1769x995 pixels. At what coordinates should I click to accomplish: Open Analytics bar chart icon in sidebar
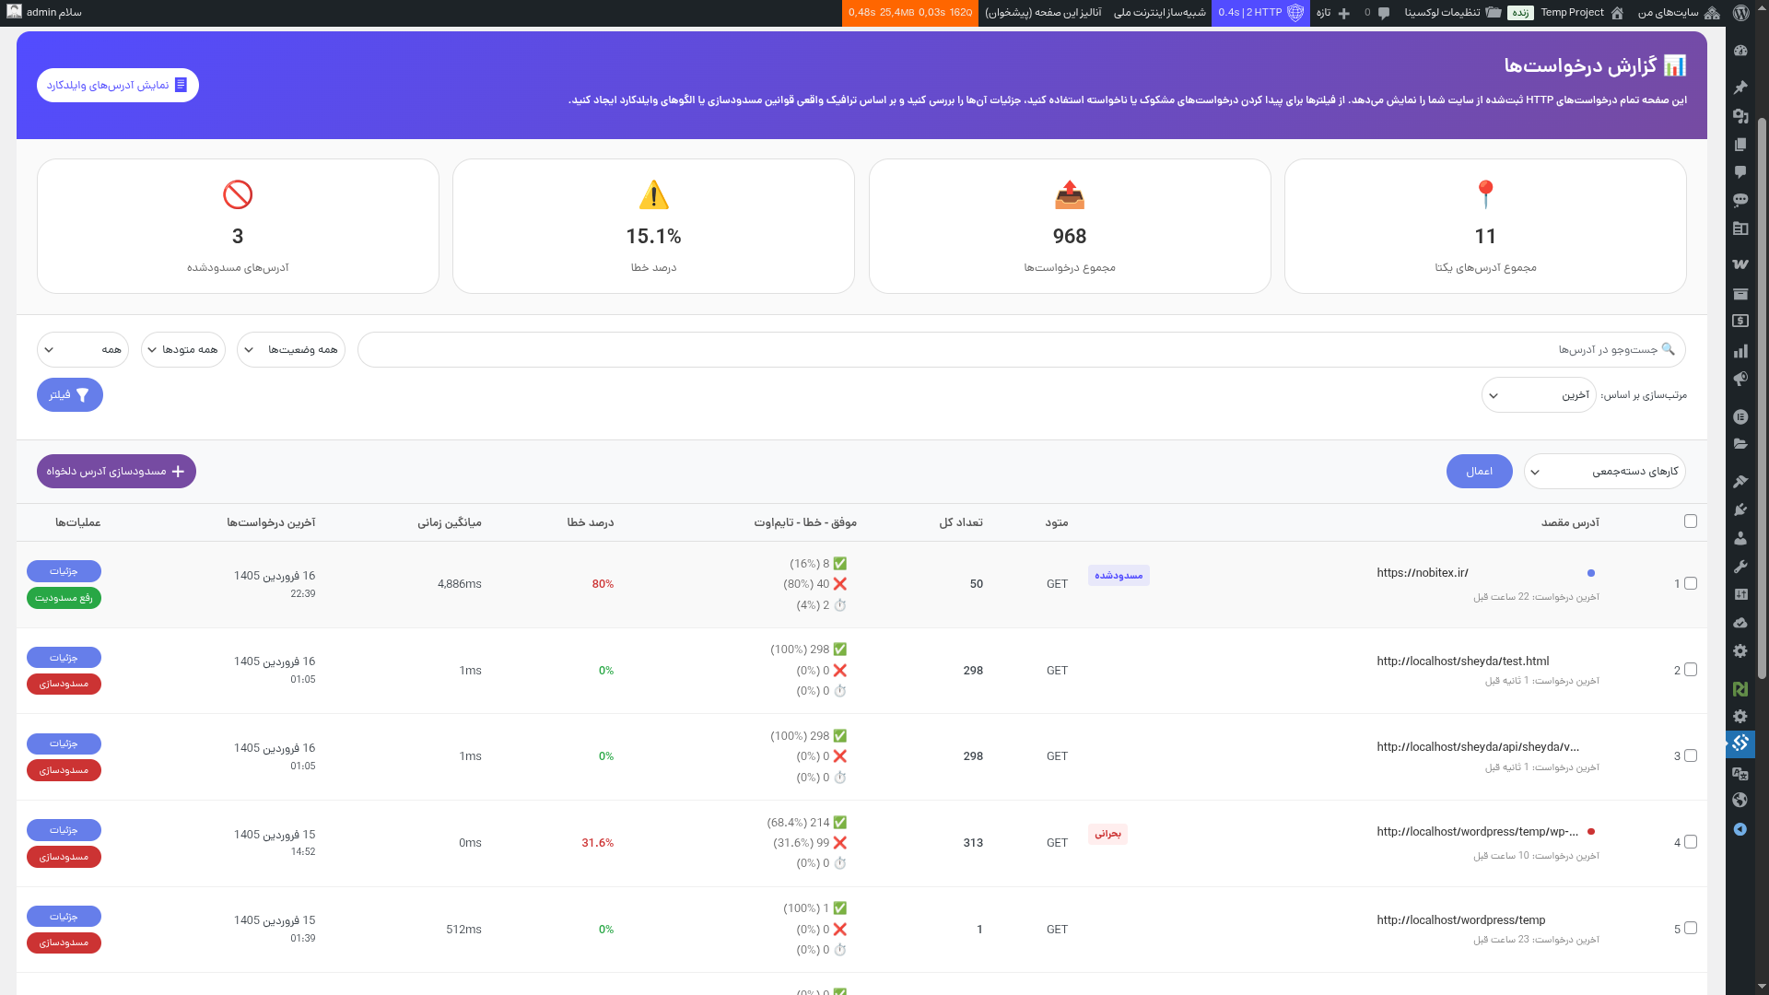1740,351
